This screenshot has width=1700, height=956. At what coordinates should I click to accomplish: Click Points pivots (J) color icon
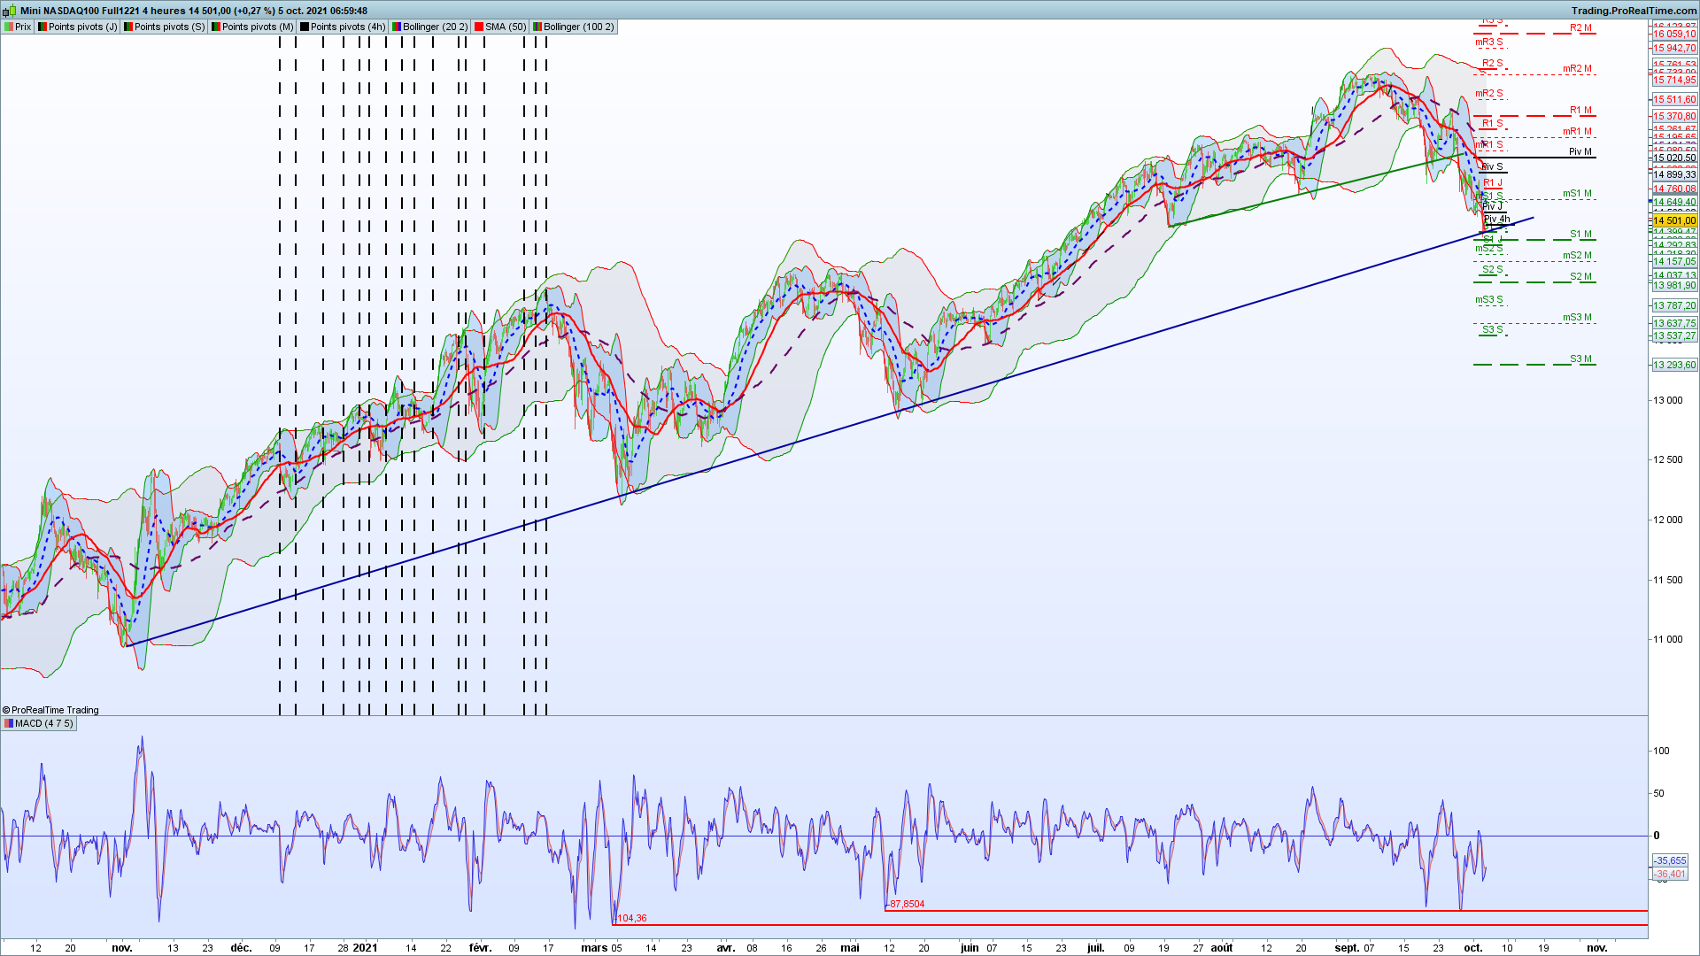(x=42, y=27)
